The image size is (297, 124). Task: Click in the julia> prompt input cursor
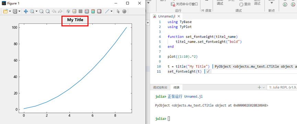coord(169,119)
